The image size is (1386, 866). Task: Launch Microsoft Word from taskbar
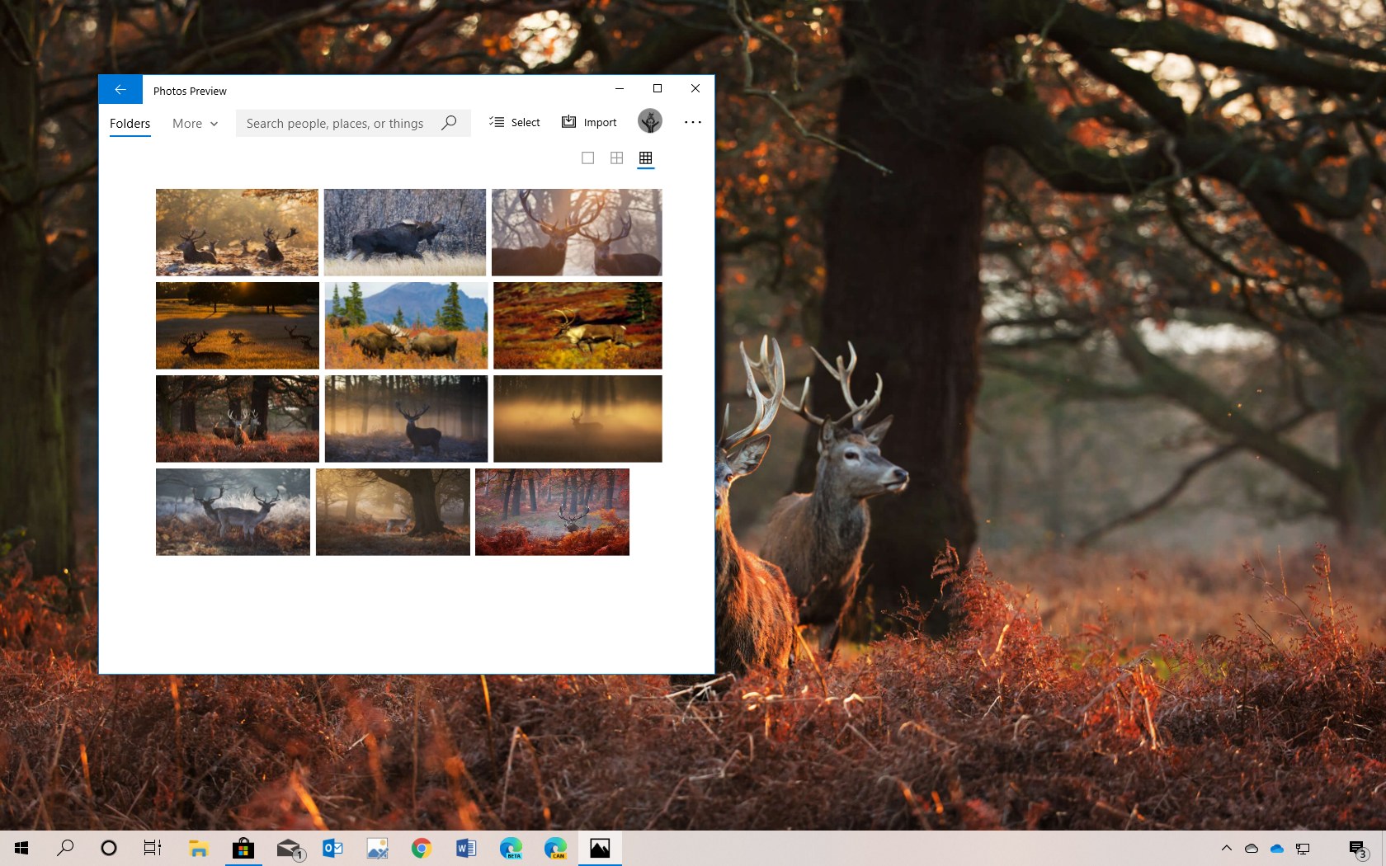tap(466, 848)
